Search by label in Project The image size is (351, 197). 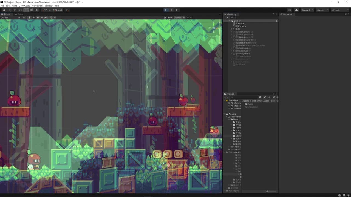coord(265,97)
